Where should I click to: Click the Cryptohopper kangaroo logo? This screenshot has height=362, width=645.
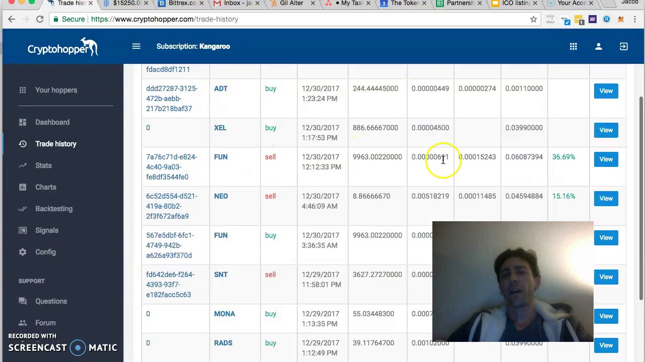(62, 47)
